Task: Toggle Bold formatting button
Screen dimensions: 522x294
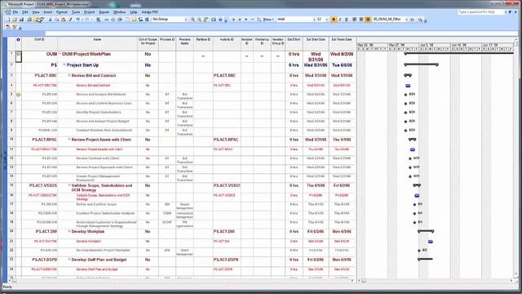Action: point(334,20)
